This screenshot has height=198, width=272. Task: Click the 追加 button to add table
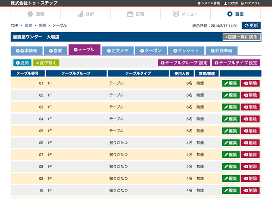[x=22, y=63]
